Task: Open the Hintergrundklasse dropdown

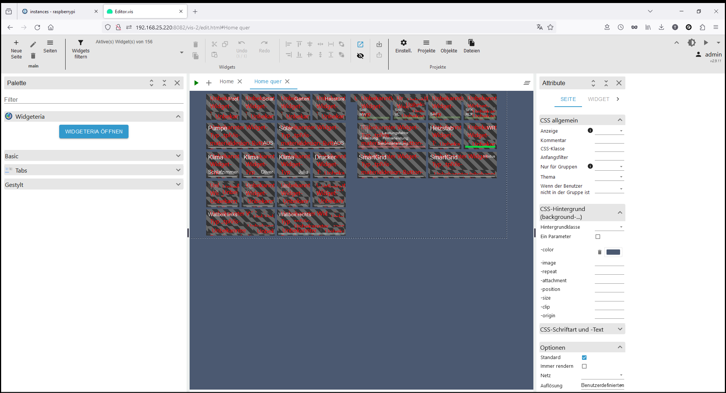Action: tap(610, 227)
